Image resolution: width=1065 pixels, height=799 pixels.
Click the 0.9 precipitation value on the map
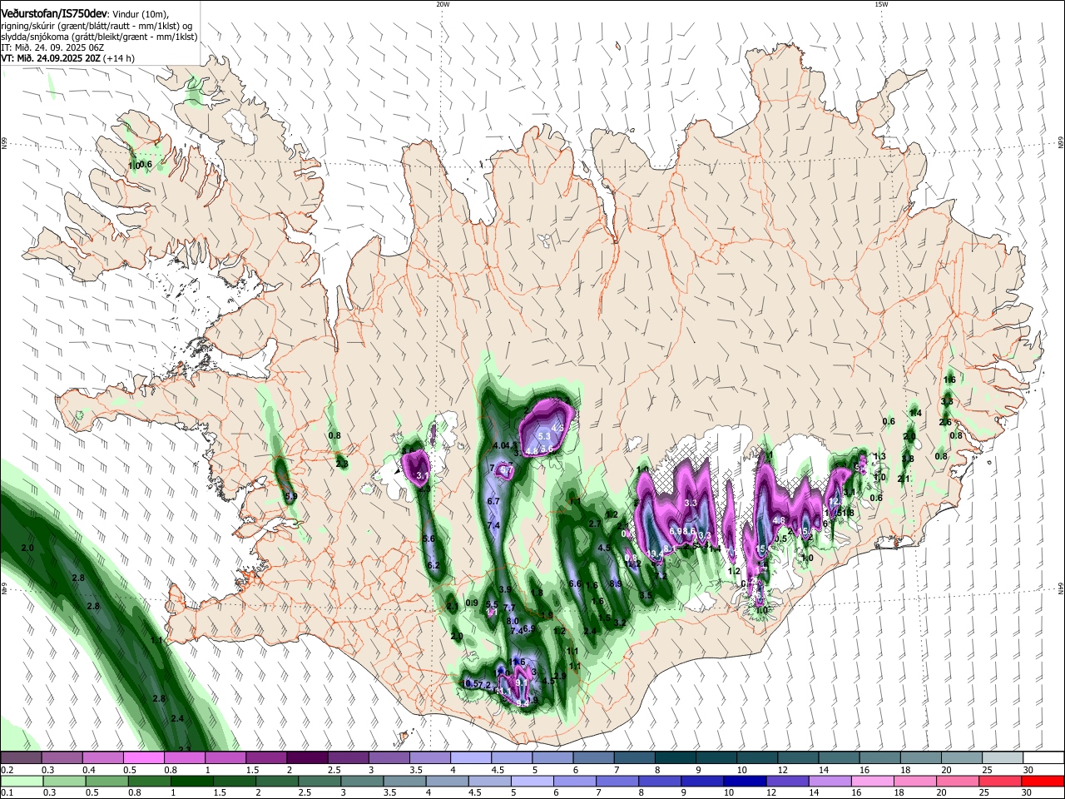pos(472,603)
